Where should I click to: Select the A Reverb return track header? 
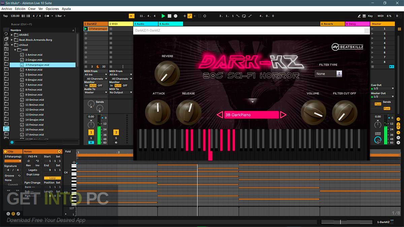point(332,24)
